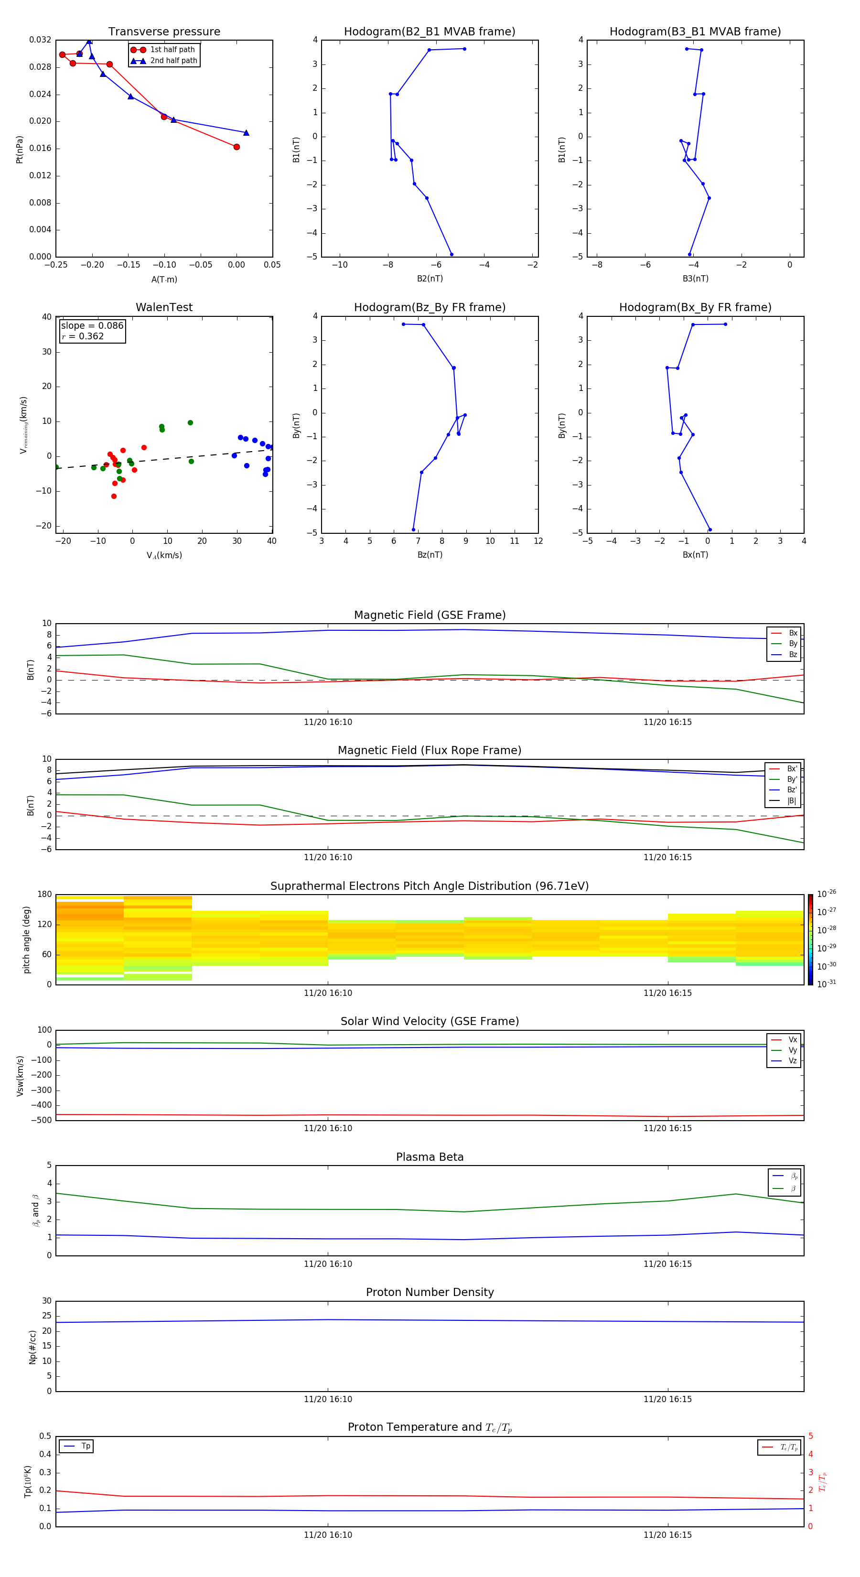
Task: Click the 'Proton Number Density' title
Action: 430,1292
